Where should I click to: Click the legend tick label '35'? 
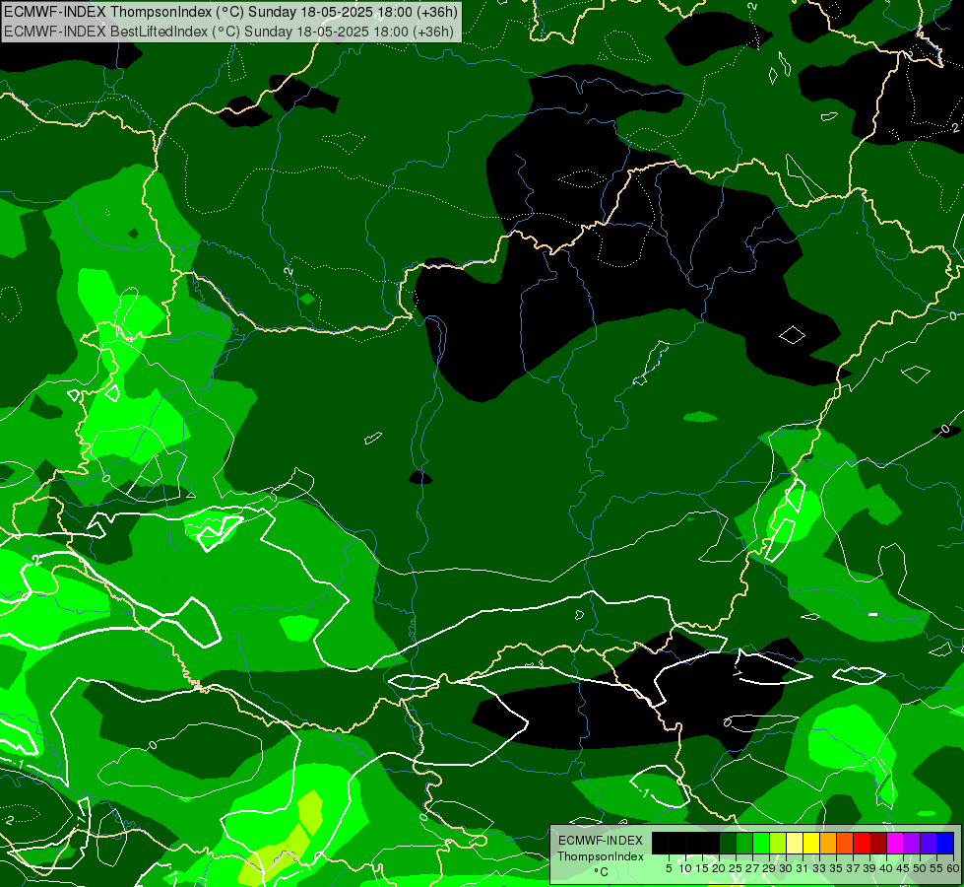tap(837, 868)
